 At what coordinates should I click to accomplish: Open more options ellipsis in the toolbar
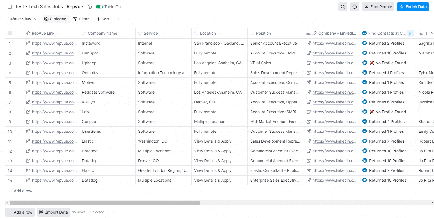coord(118,19)
